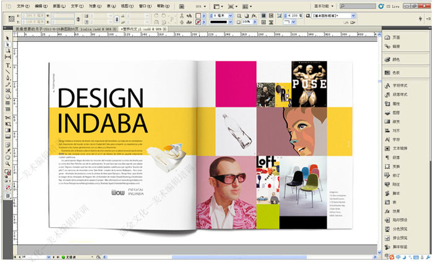Image resolution: width=433 pixels, height=262 pixels.
Task: Open the control panel flyout menu
Action: [x=428, y=18]
